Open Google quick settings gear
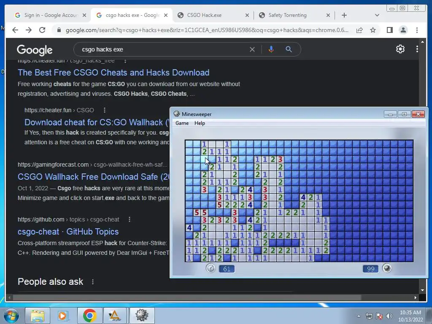 pyautogui.click(x=400, y=49)
